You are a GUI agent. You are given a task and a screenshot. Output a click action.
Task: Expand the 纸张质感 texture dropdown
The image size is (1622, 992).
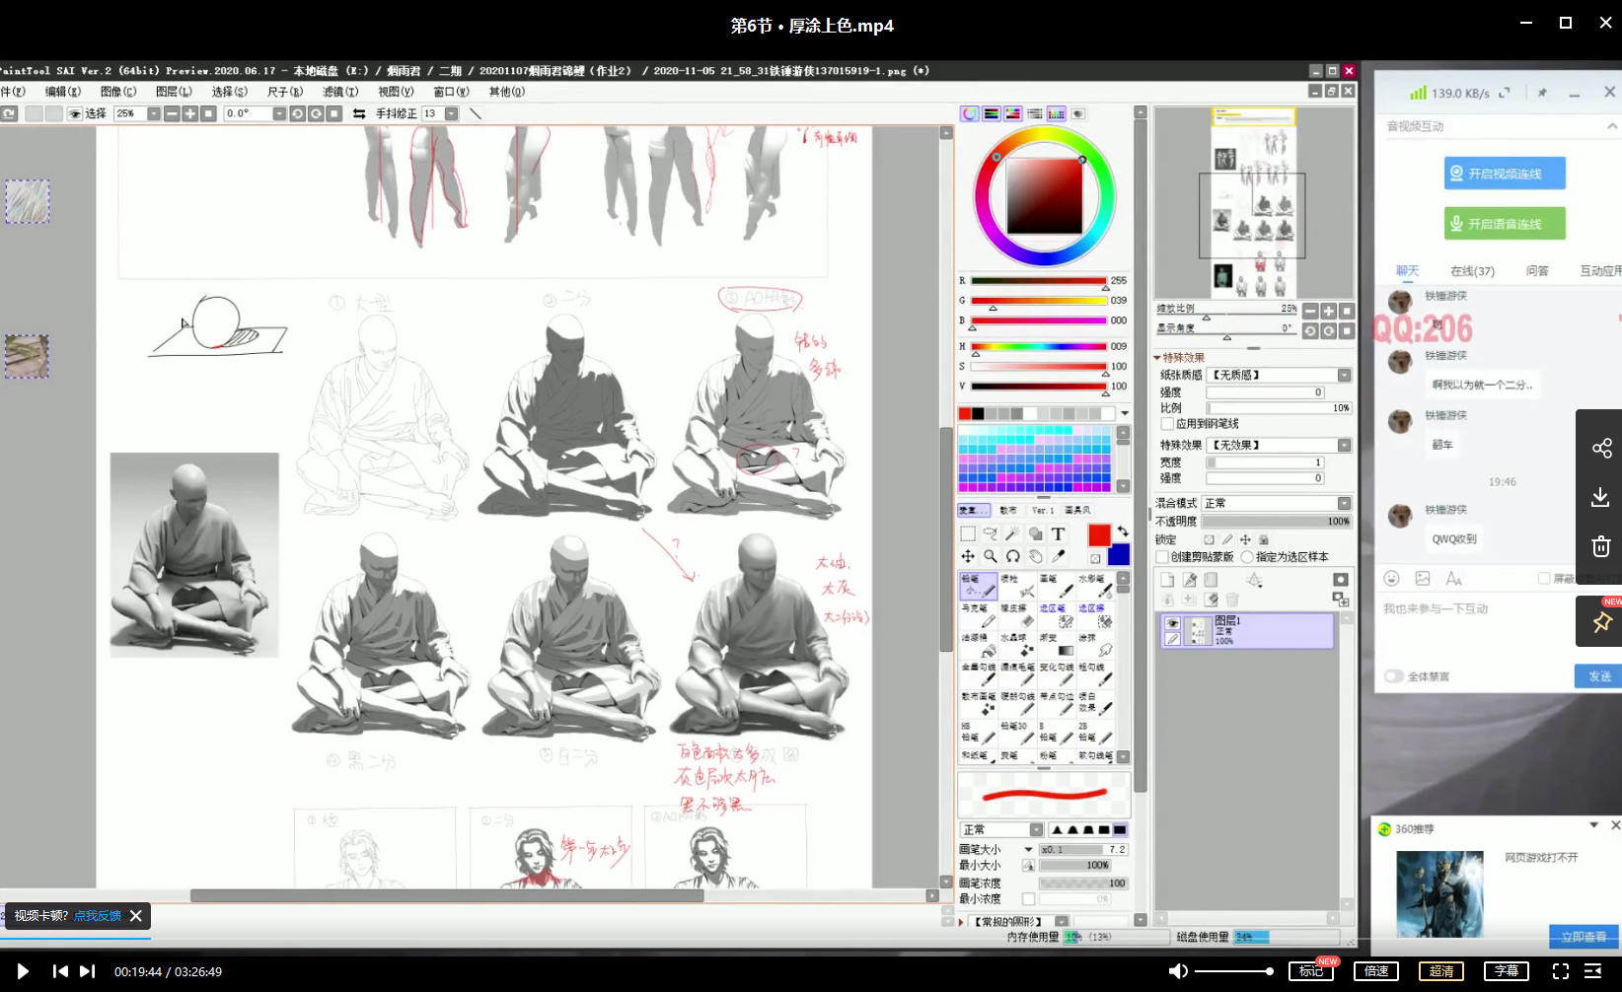(x=1344, y=376)
